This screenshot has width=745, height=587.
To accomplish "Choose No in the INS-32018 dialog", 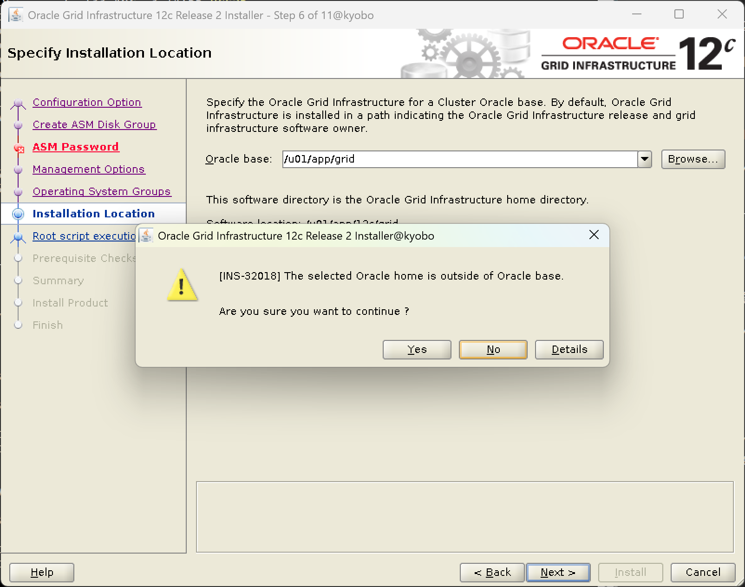I will [x=493, y=349].
